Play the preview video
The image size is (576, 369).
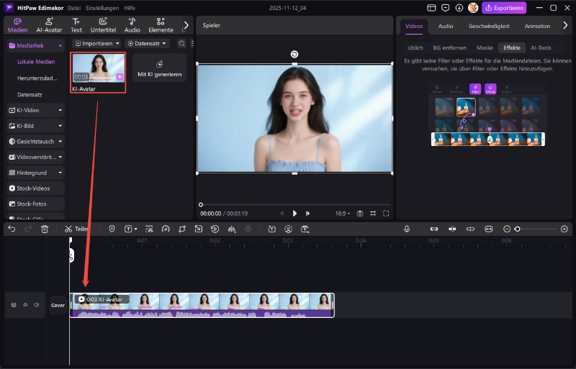point(294,214)
